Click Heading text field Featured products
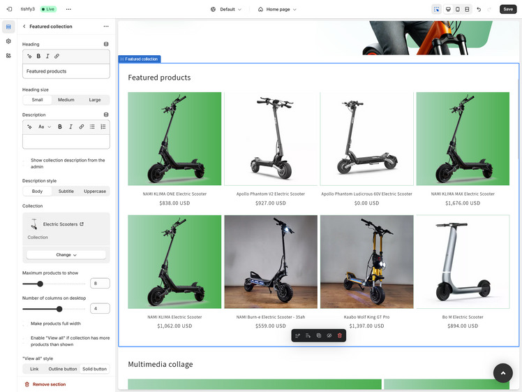The height and width of the screenshot is (392, 522). pyautogui.click(x=66, y=71)
